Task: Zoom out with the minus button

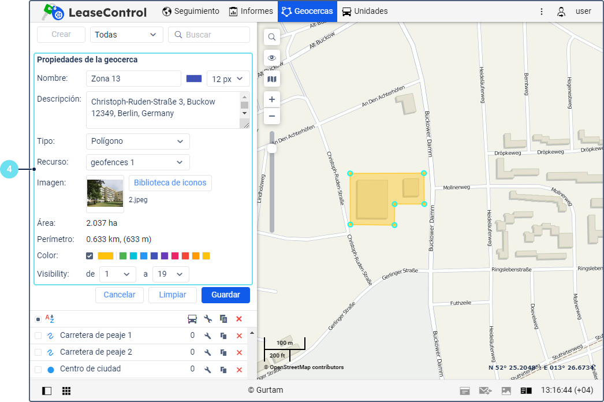Action: 272,116
